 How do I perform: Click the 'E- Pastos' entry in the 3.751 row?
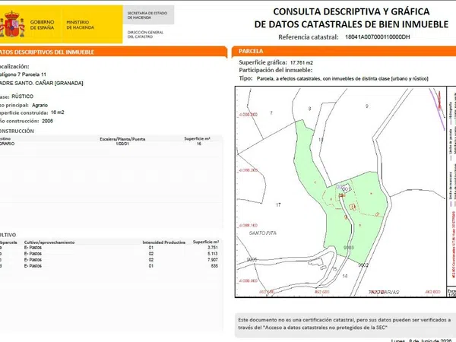pos(33,248)
